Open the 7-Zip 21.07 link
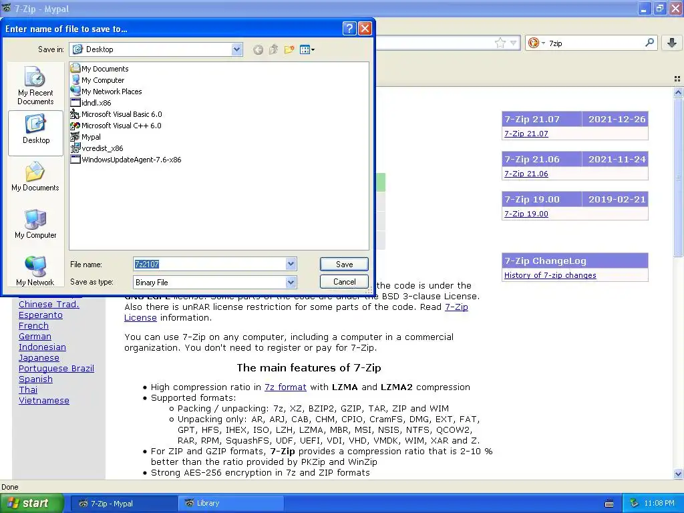684x513 pixels. 526,134
